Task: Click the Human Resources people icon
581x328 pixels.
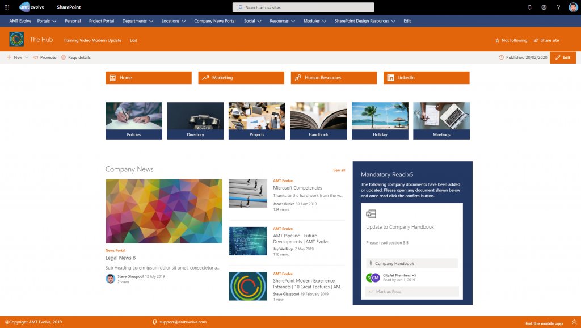Action: pyautogui.click(x=298, y=78)
